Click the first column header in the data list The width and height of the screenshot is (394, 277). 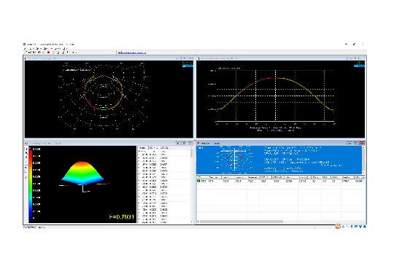pos(143,148)
